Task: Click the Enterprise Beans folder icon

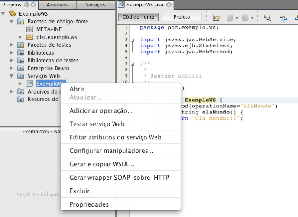Action: coord(21,68)
